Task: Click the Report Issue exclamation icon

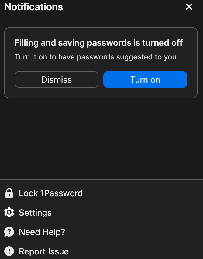Action: coord(9,251)
